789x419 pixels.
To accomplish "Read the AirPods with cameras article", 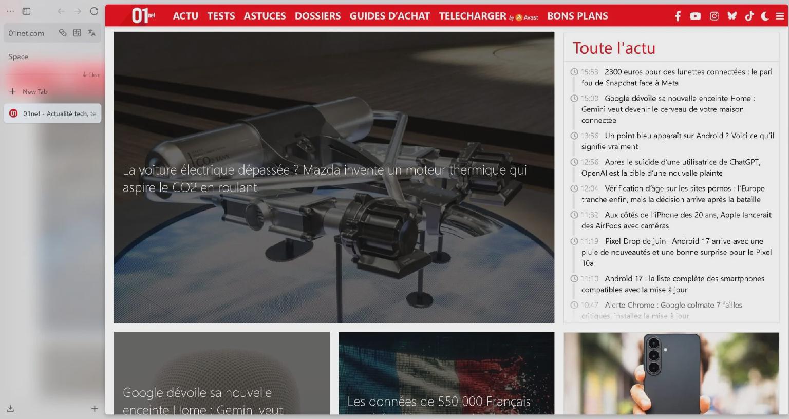I will click(677, 220).
